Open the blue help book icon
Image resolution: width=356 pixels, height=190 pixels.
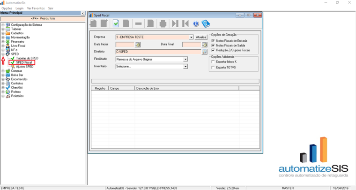click(206, 23)
